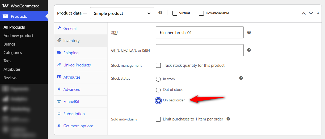Open the Attributes product data tab

pyautogui.click(x=81, y=77)
